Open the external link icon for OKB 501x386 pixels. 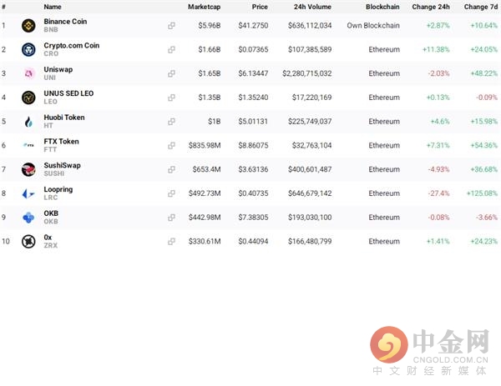point(171,218)
